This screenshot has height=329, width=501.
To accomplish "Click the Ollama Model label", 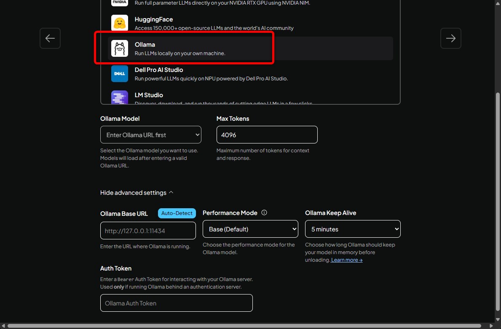I will (x=120, y=118).
